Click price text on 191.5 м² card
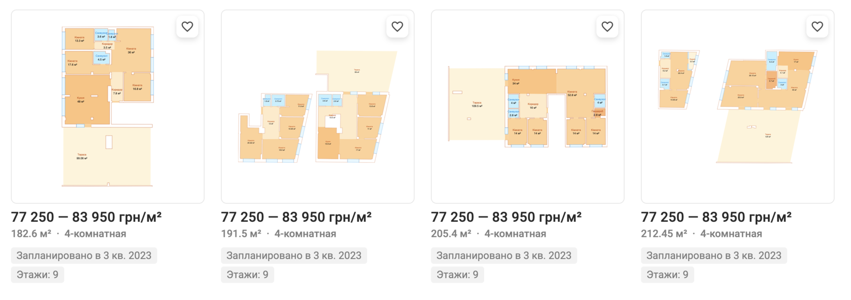Screen dimensions: 851x300 pos(296,217)
